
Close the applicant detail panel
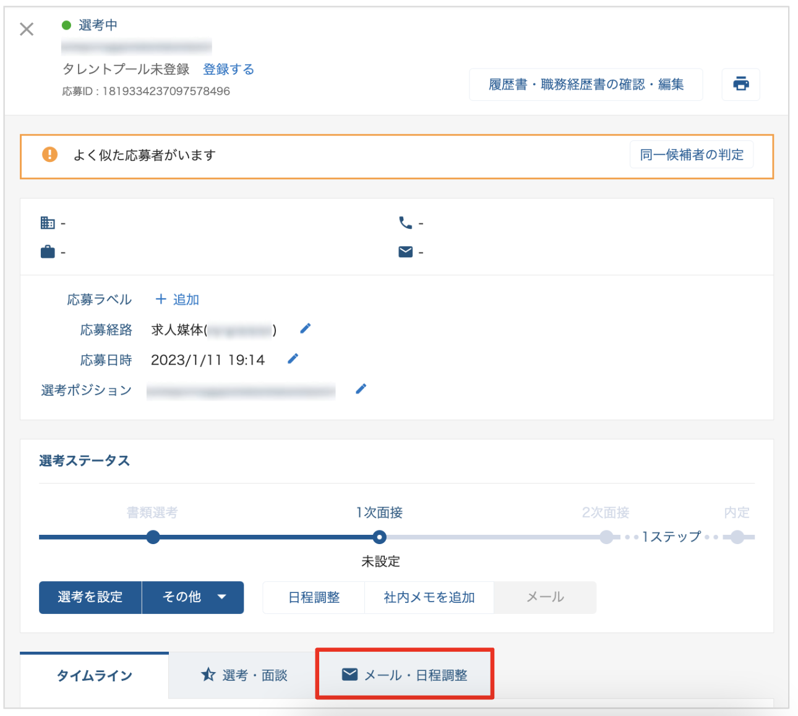point(27,29)
